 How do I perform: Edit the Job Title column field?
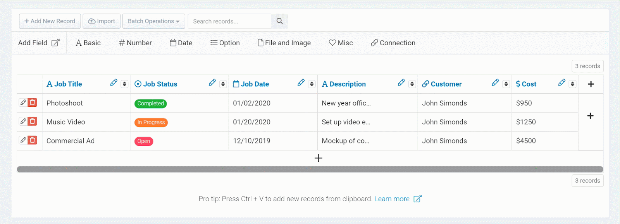tap(114, 83)
